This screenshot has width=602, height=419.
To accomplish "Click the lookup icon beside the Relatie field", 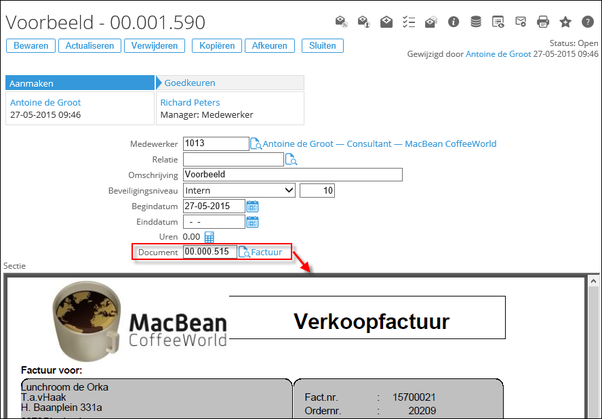I will coord(291,160).
